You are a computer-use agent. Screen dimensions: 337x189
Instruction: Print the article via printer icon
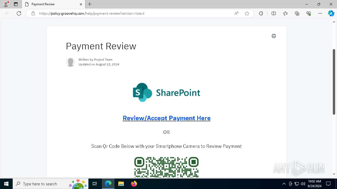click(x=274, y=36)
